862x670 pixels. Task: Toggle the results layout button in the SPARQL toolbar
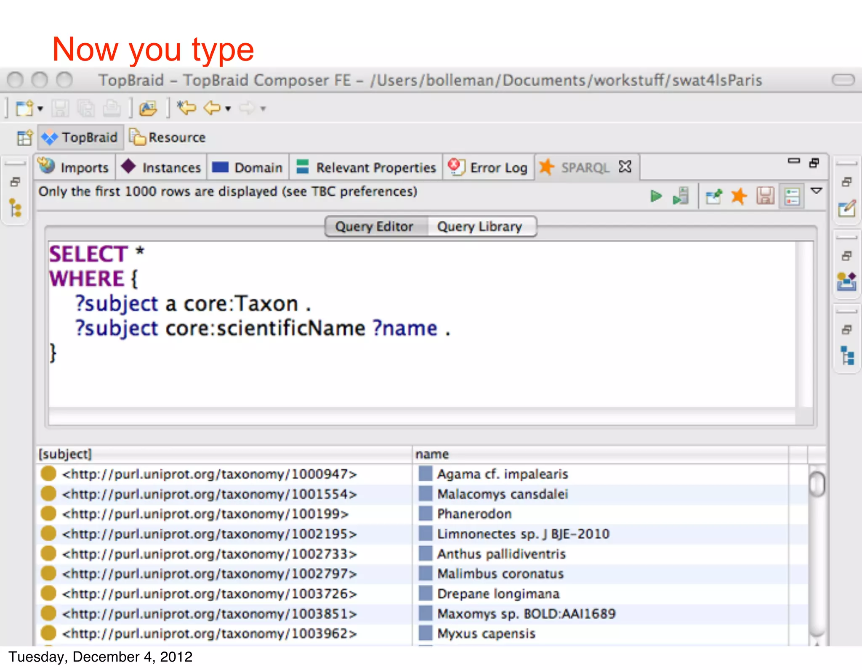tap(792, 196)
